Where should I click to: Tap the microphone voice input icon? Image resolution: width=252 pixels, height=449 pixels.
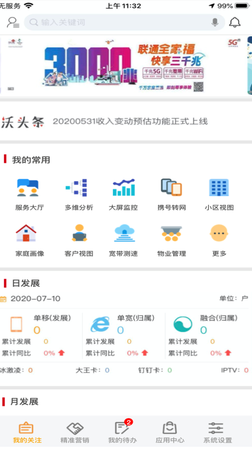click(215, 22)
